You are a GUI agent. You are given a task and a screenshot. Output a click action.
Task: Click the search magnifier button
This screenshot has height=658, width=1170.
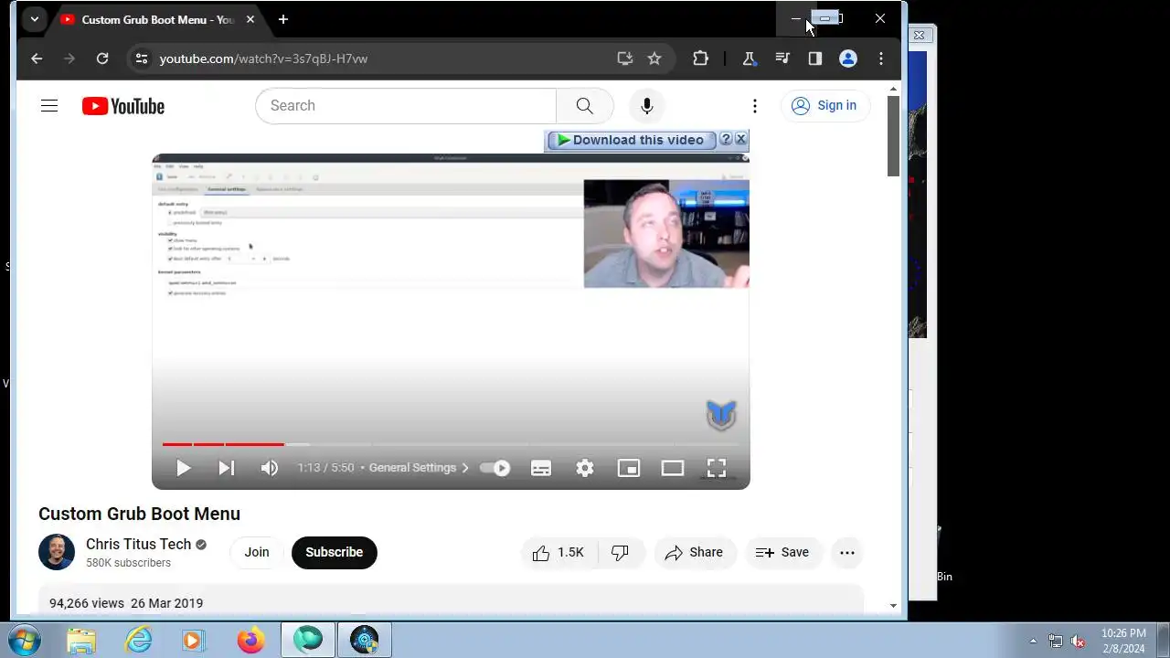[585, 106]
